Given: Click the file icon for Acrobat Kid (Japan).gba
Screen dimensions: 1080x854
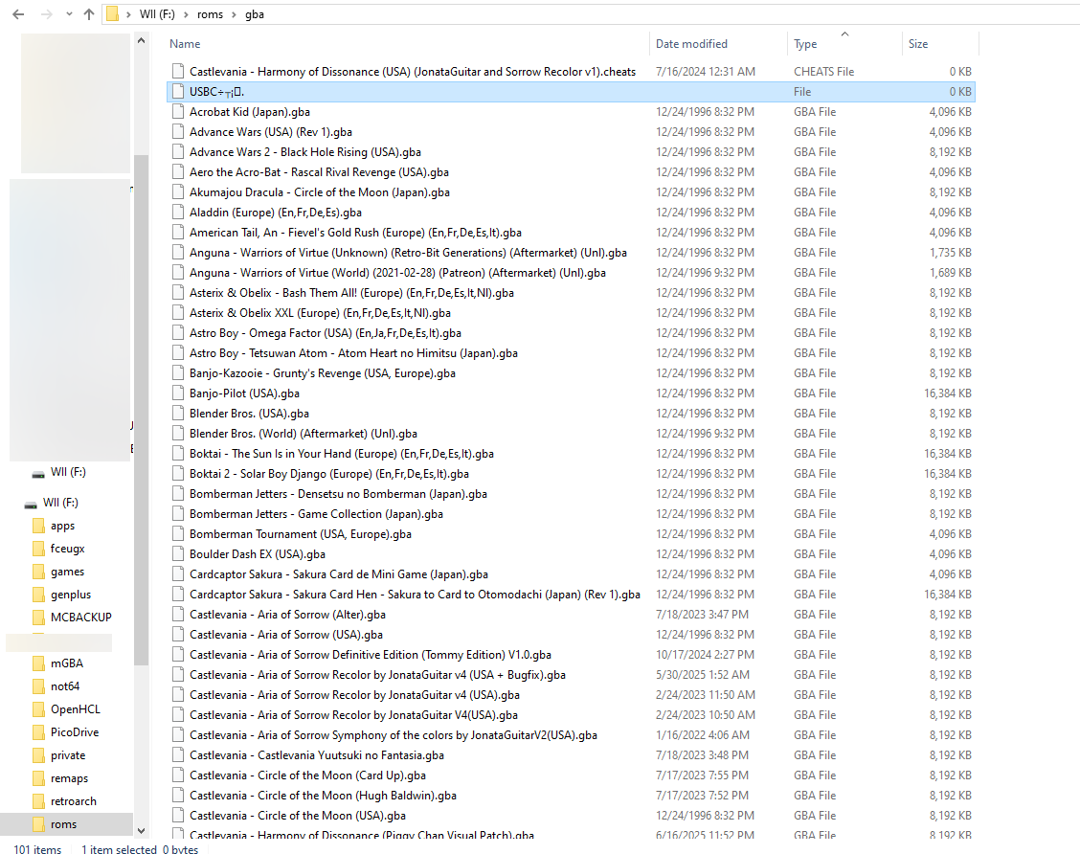Looking at the screenshot, I should tap(178, 112).
